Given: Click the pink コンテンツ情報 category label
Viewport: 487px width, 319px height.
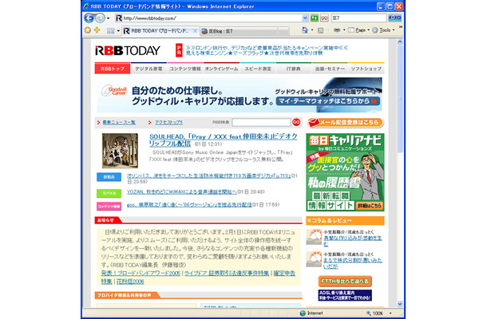Looking at the screenshot, I should click(109, 206).
